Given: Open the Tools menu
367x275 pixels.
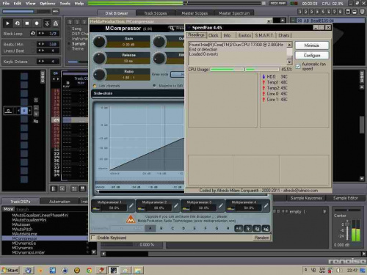Looking at the screenshot, I should coord(65,4).
